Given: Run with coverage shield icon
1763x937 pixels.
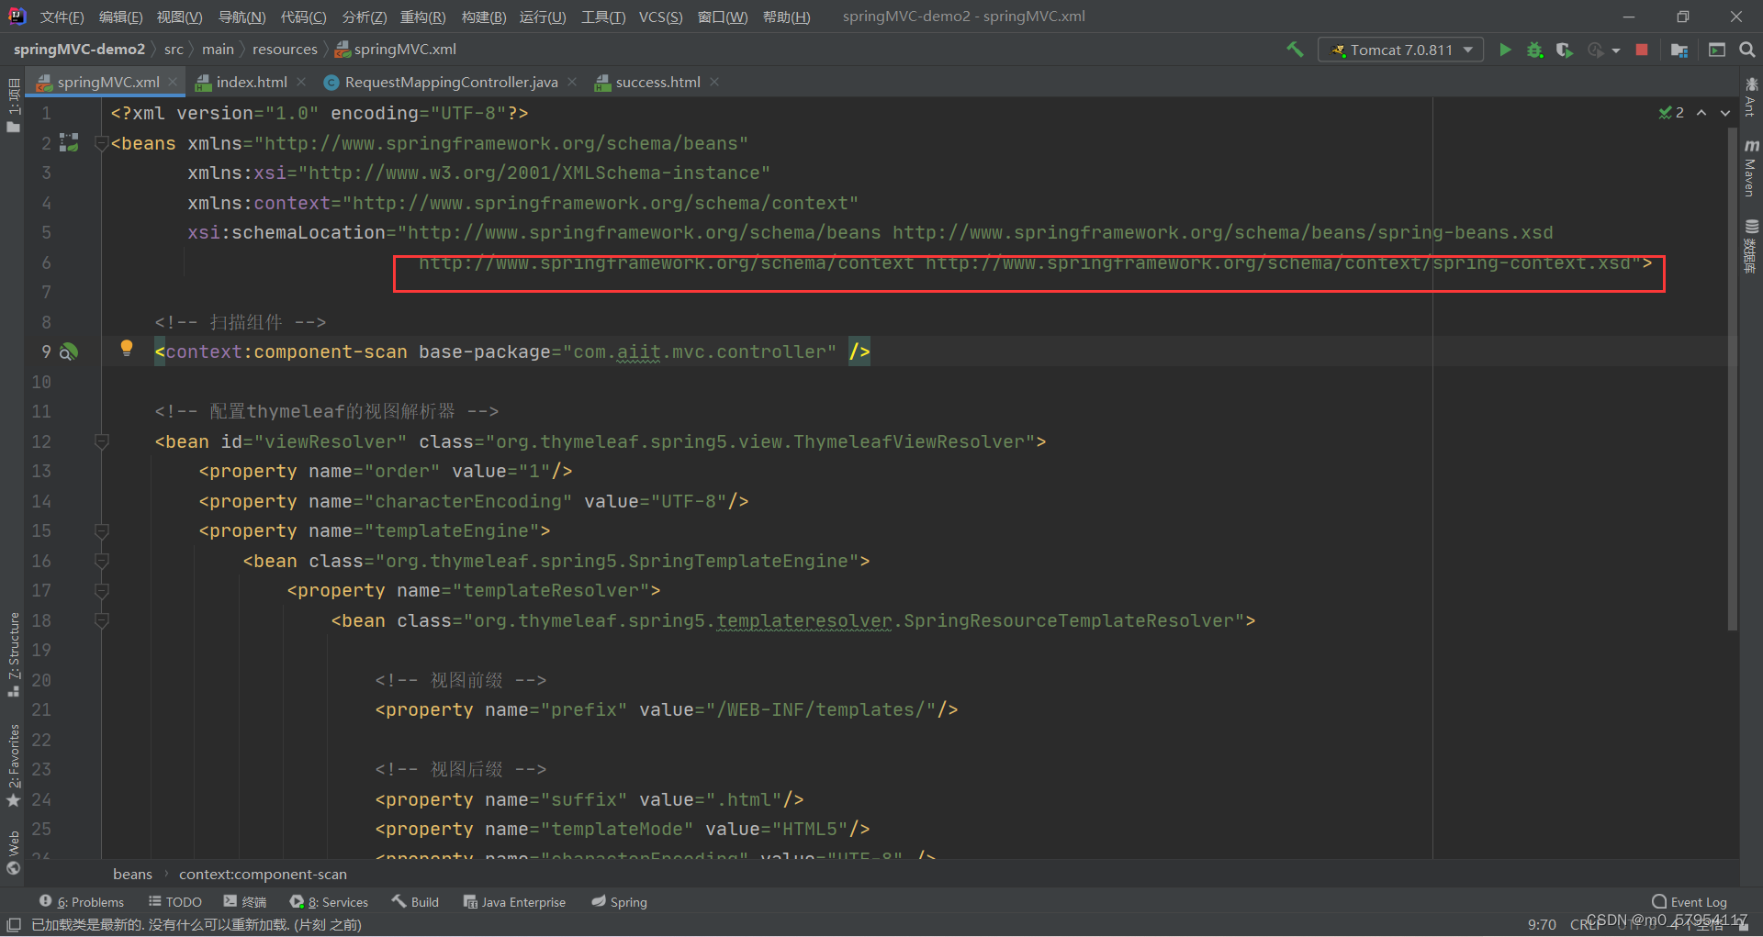Looking at the screenshot, I should (x=1565, y=50).
